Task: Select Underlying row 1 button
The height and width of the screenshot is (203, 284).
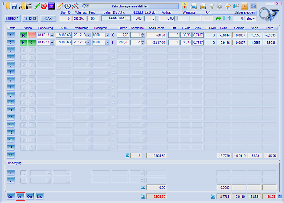Action: (x=11, y=173)
